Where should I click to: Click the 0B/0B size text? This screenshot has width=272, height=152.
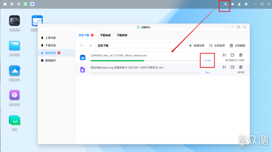(241, 72)
